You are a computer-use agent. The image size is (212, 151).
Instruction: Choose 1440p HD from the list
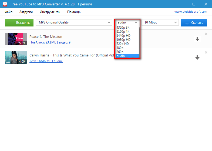tap(127, 36)
